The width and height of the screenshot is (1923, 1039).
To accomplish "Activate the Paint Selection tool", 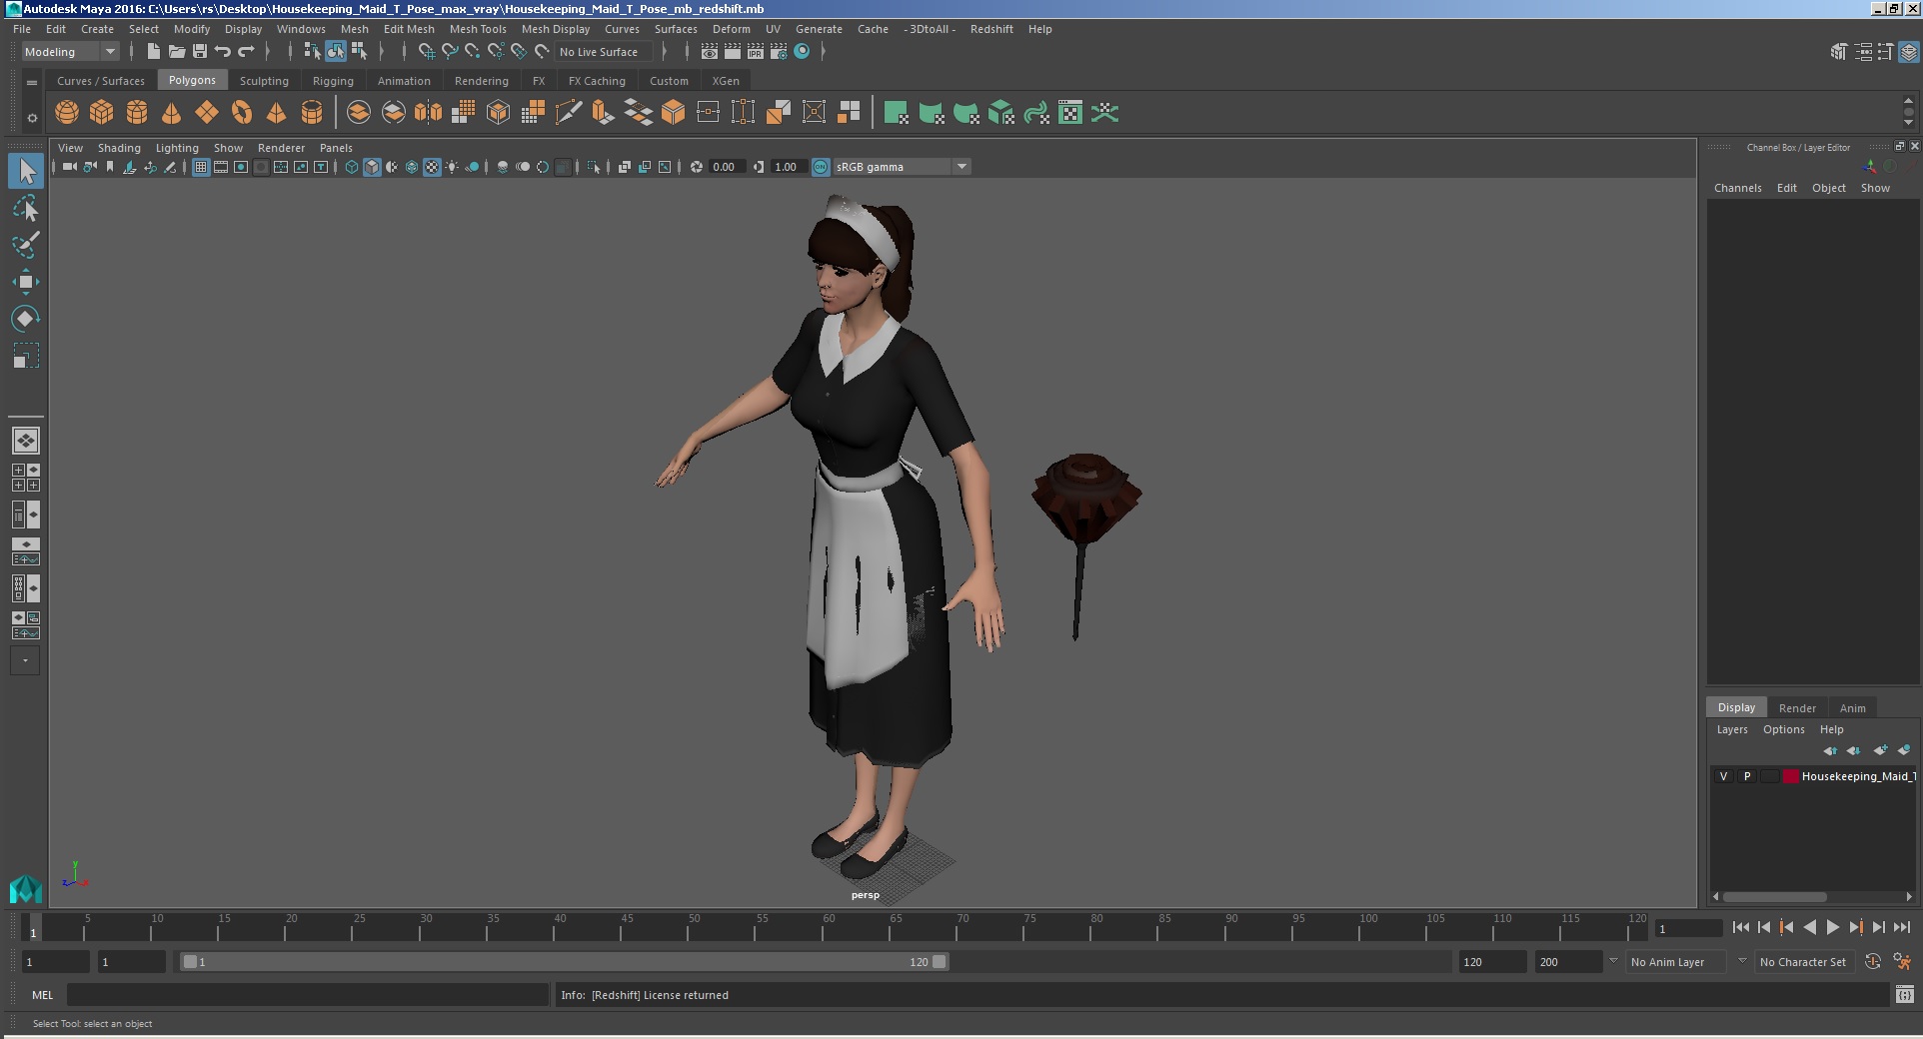I will [26, 245].
